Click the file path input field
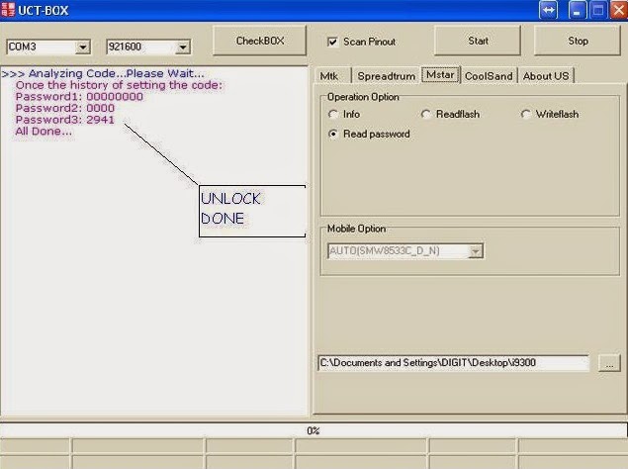The width and height of the screenshot is (628, 469). click(453, 363)
